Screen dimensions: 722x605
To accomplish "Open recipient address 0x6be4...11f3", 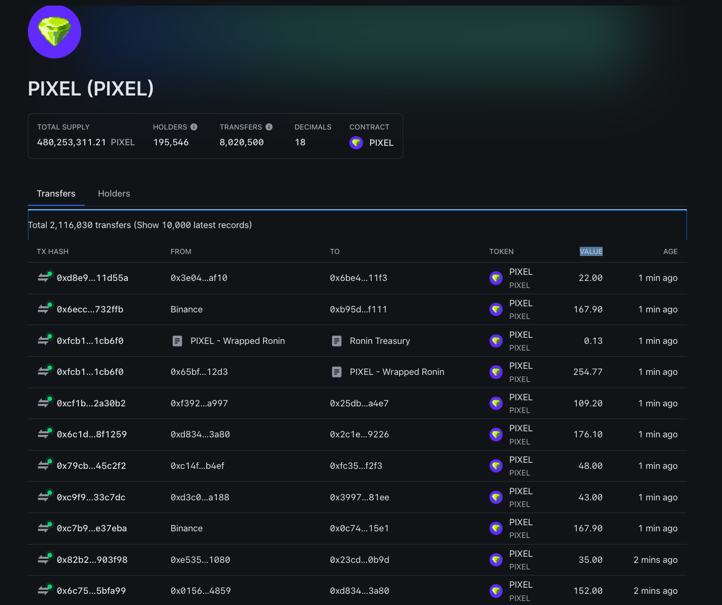I will 358,278.
